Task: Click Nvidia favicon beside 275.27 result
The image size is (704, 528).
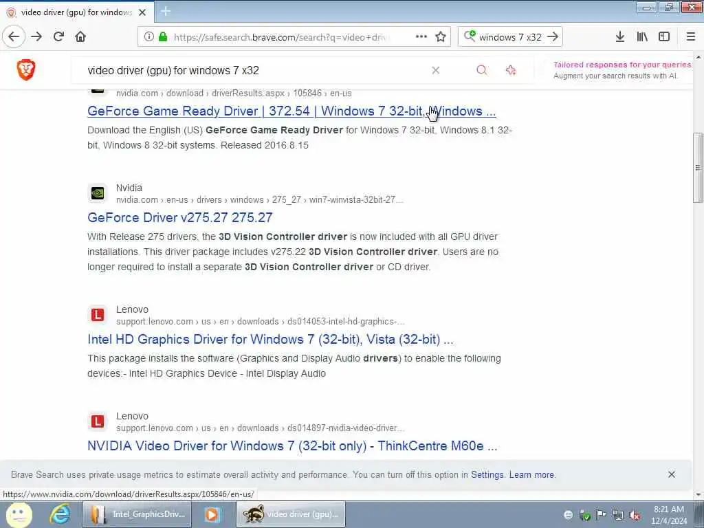Action: click(98, 193)
